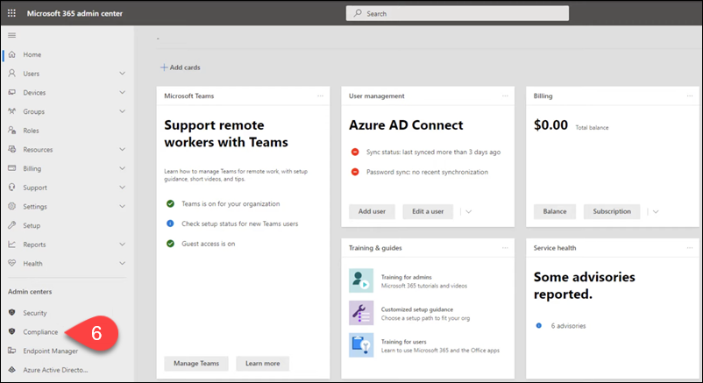The image size is (703, 383).
Task: Open Service health card ellipsis menu
Action: click(690, 247)
